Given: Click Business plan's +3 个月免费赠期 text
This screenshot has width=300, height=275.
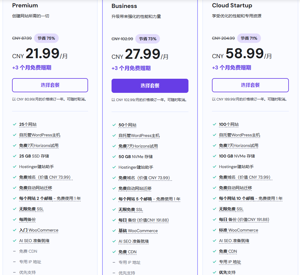Looking at the screenshot, I should click(131, 68).
